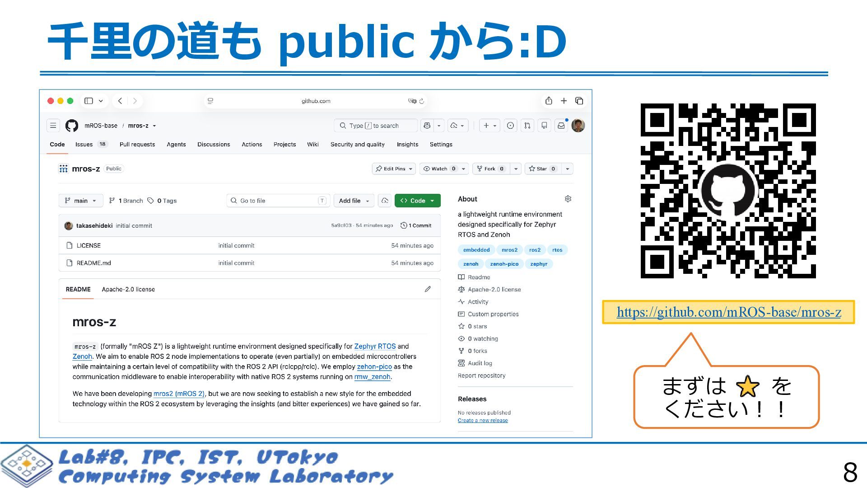Open the takasehideki author link
867x488 pixels.
(94, 225)
